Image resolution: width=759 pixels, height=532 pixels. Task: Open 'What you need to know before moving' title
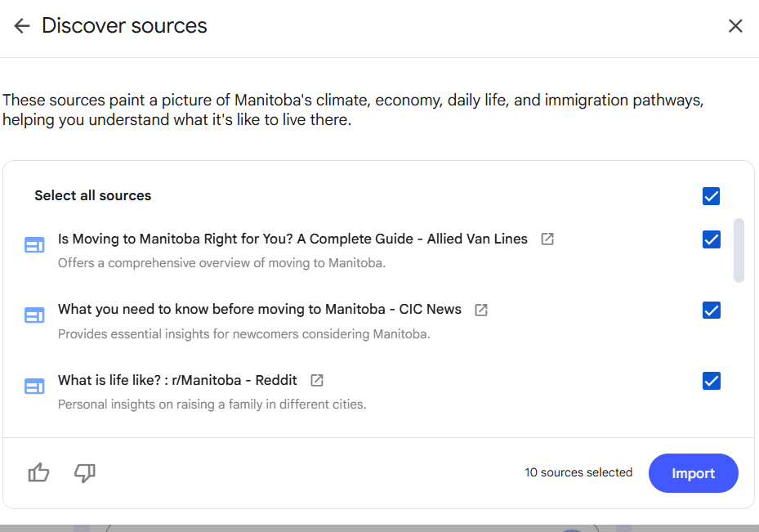[260, 310]
